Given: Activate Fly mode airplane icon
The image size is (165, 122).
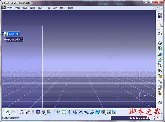Looking at the screenshot, I should click(58, 112).
